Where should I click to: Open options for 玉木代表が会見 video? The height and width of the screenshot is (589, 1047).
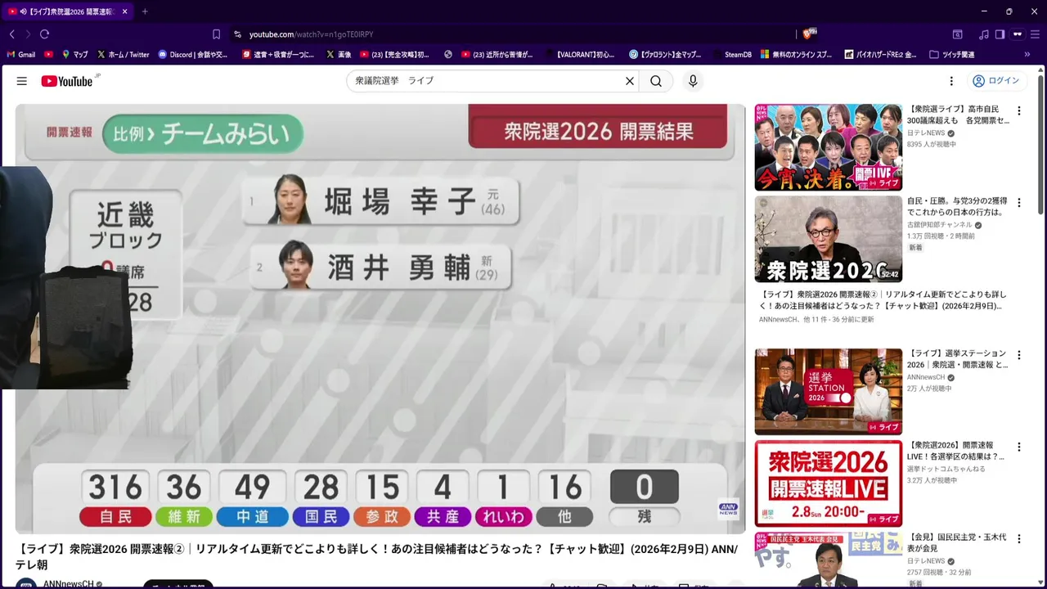click(x=1018, y=538)
